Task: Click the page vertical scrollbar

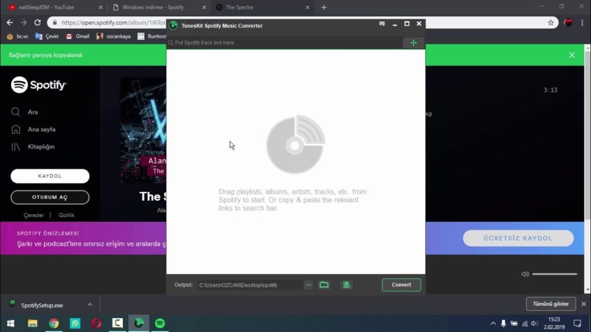Action: [x=587, y=135]
